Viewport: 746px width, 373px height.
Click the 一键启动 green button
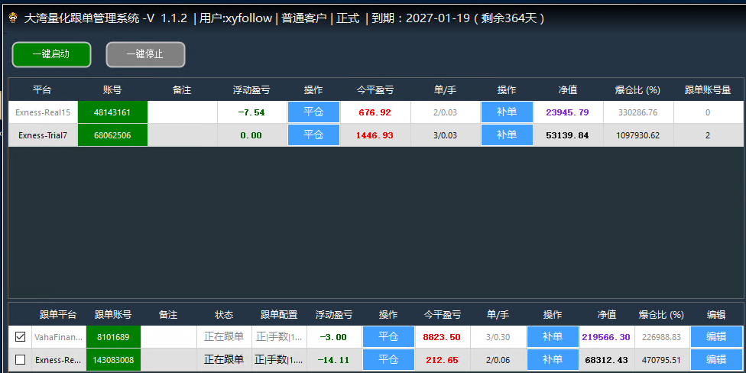click(x=51, y=54)
